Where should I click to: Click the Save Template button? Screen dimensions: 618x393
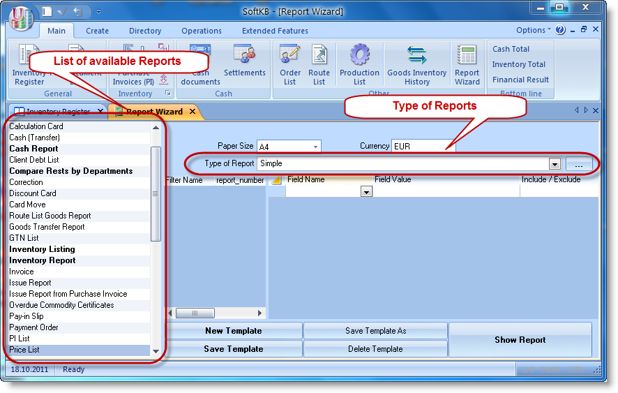234,349
